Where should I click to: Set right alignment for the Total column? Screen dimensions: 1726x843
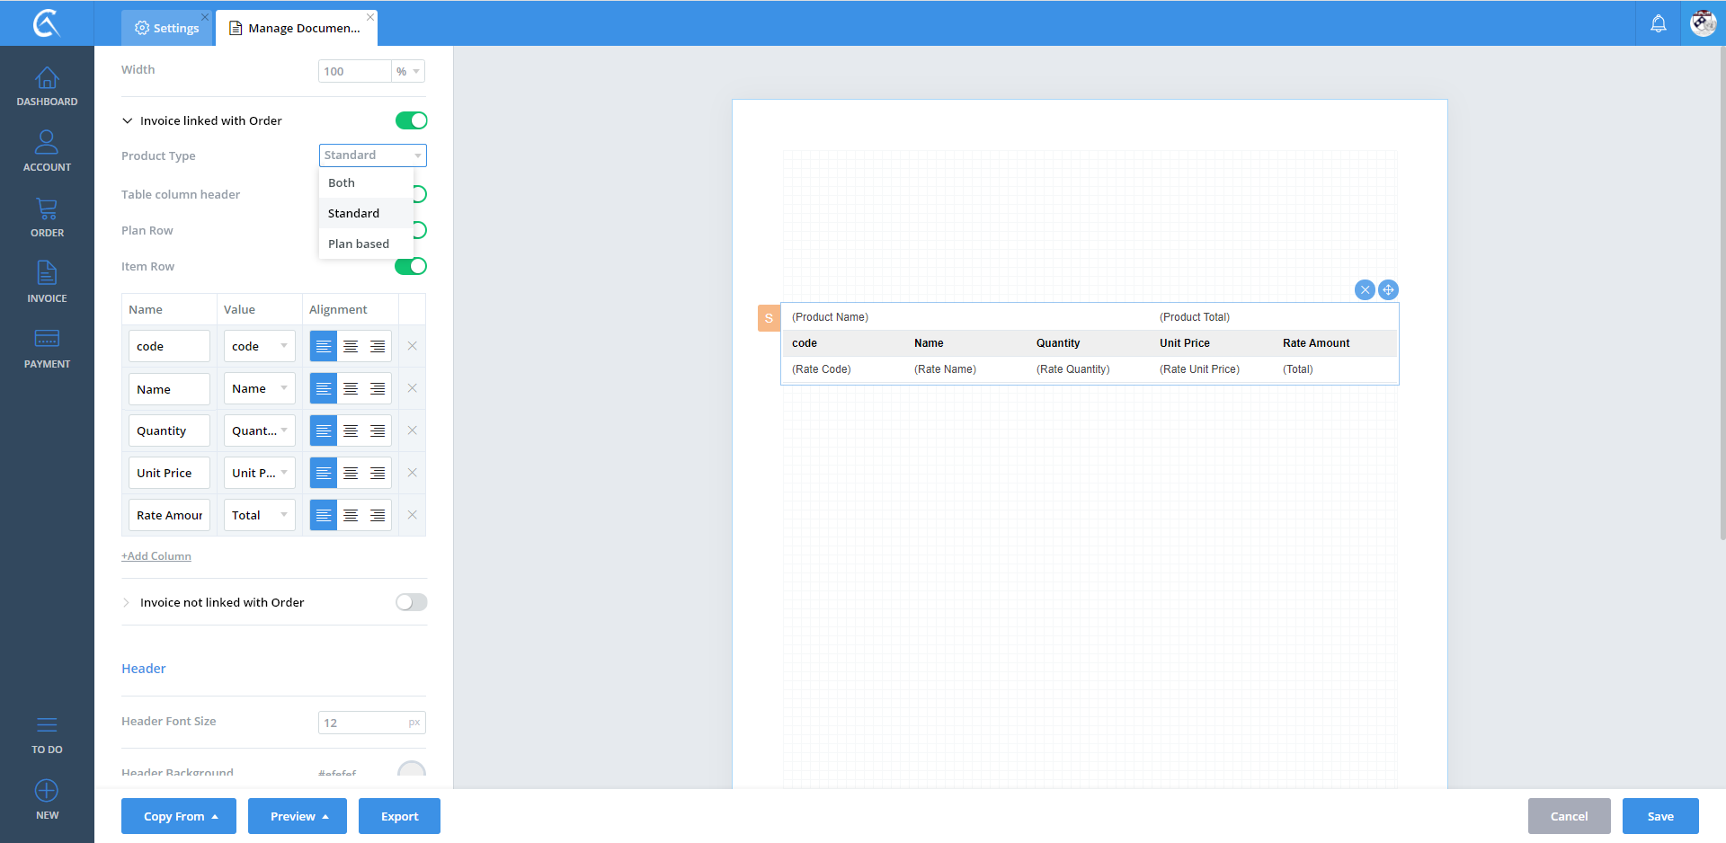(x=378, y=515)
